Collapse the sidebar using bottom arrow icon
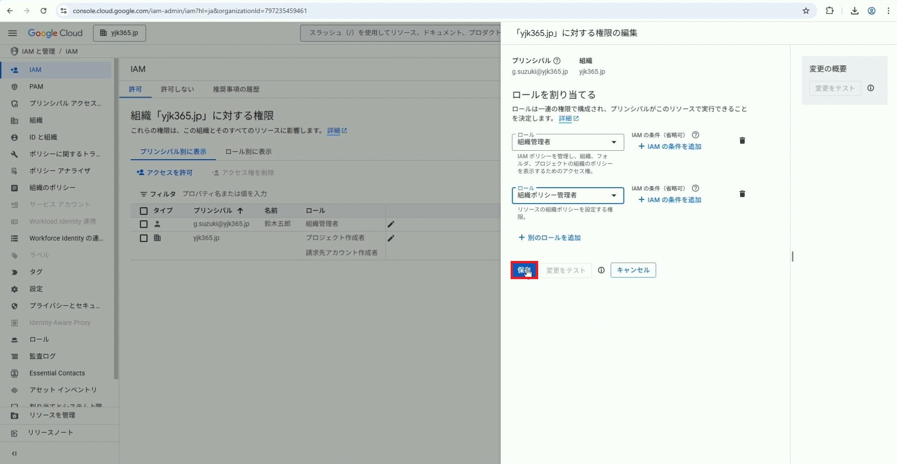897x464 pixels. (14, 453)
